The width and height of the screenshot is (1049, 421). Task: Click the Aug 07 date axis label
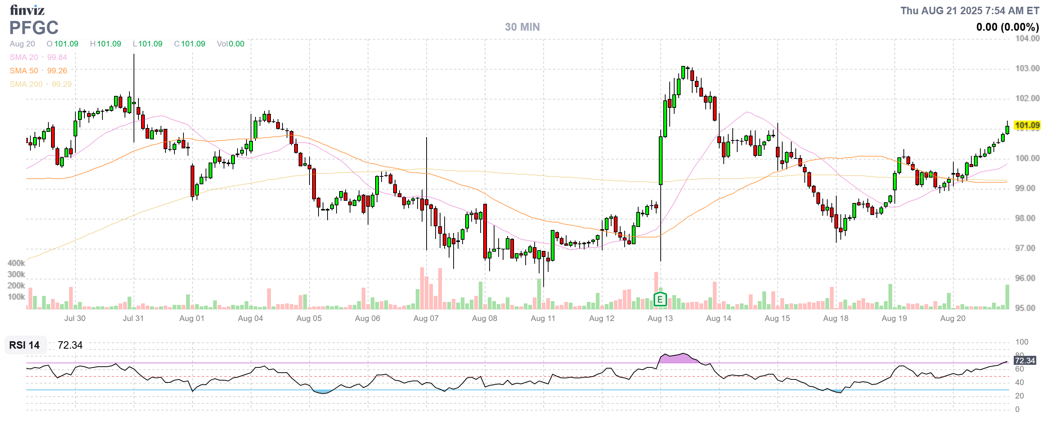pos(425,318)
